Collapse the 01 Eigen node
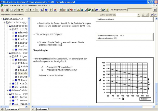The height and width of the screenshot is (111, 158). 10,56
